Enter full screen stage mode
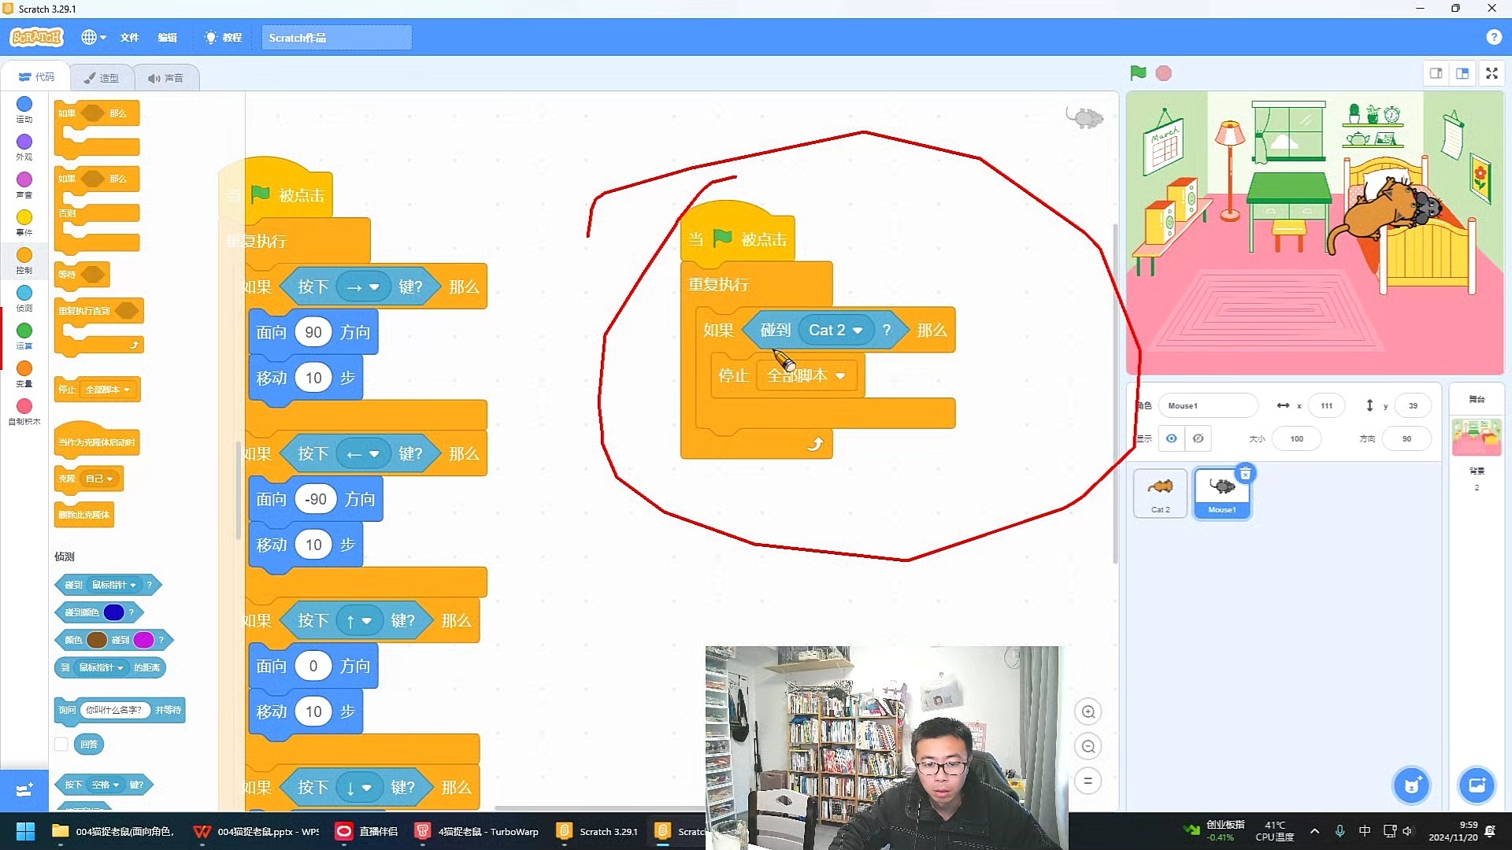 1492,73
